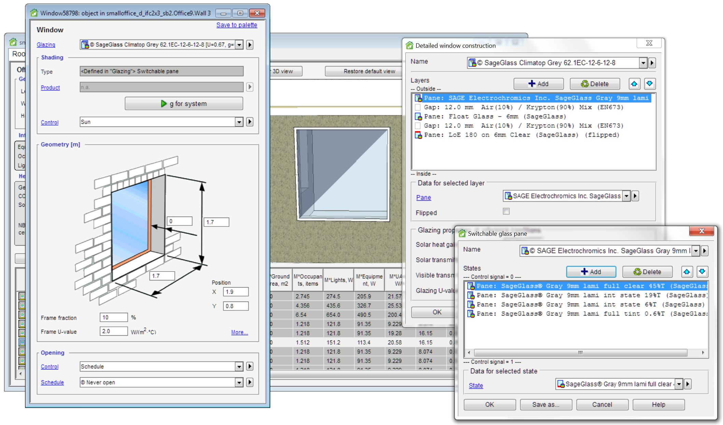Select LoE 180 on 6mm Clear pane layer

pos(521,135)
